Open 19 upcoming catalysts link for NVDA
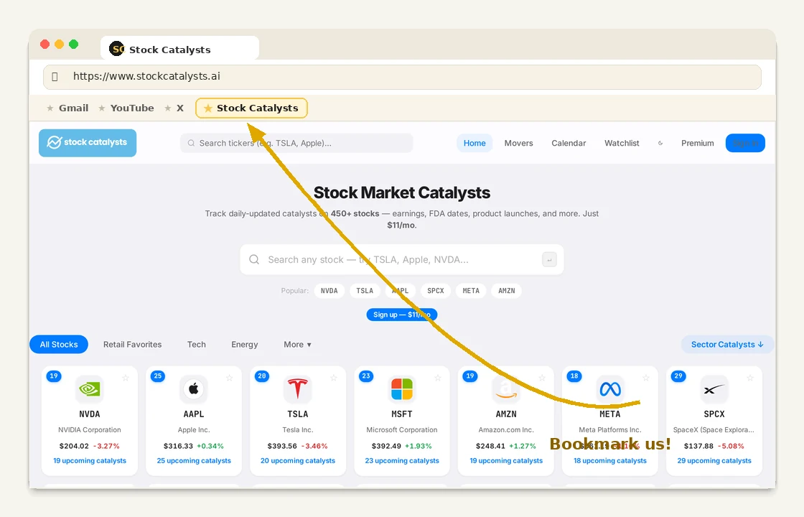Viewport: 804px width, 517px height. click(90, 460)
